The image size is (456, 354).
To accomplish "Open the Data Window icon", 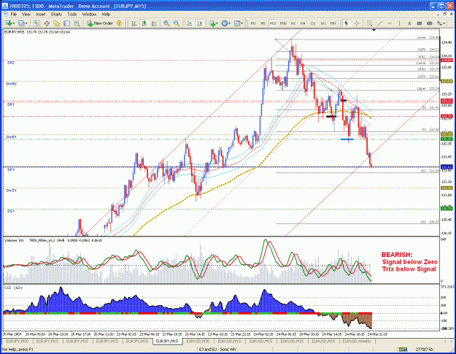I will [47, 23].
